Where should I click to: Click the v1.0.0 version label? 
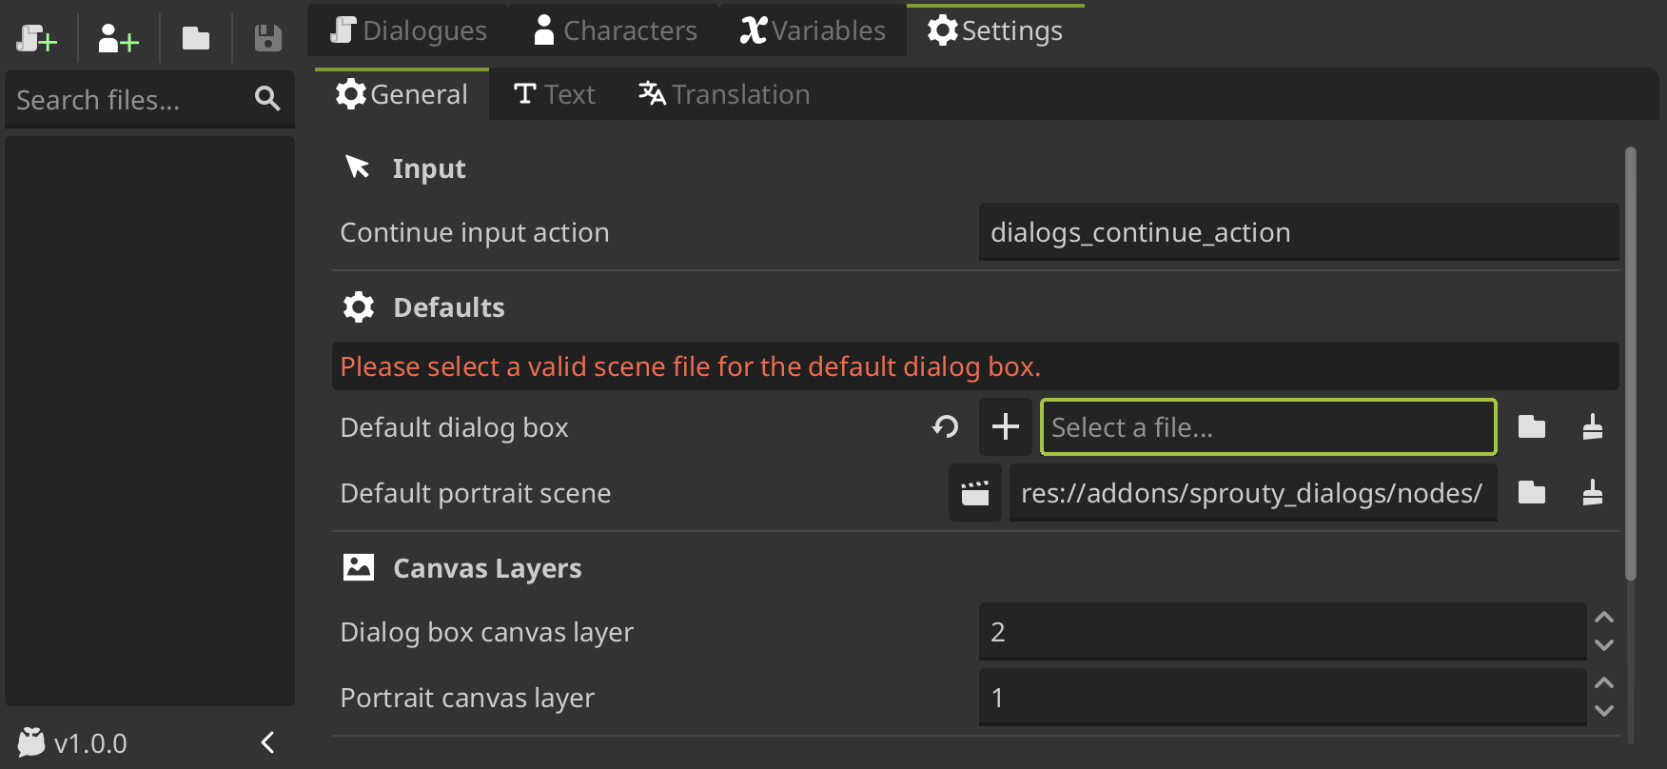point(90,743)
